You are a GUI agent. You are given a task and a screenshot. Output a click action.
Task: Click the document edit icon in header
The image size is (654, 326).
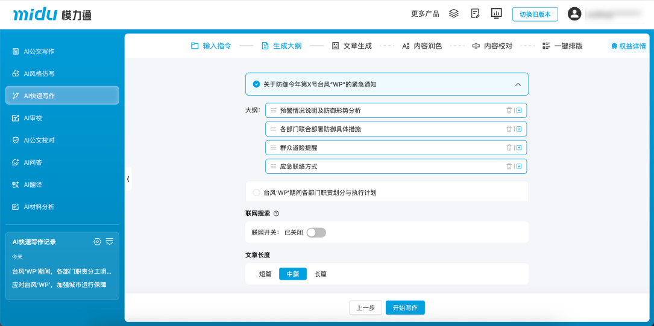tap(475, 13)
